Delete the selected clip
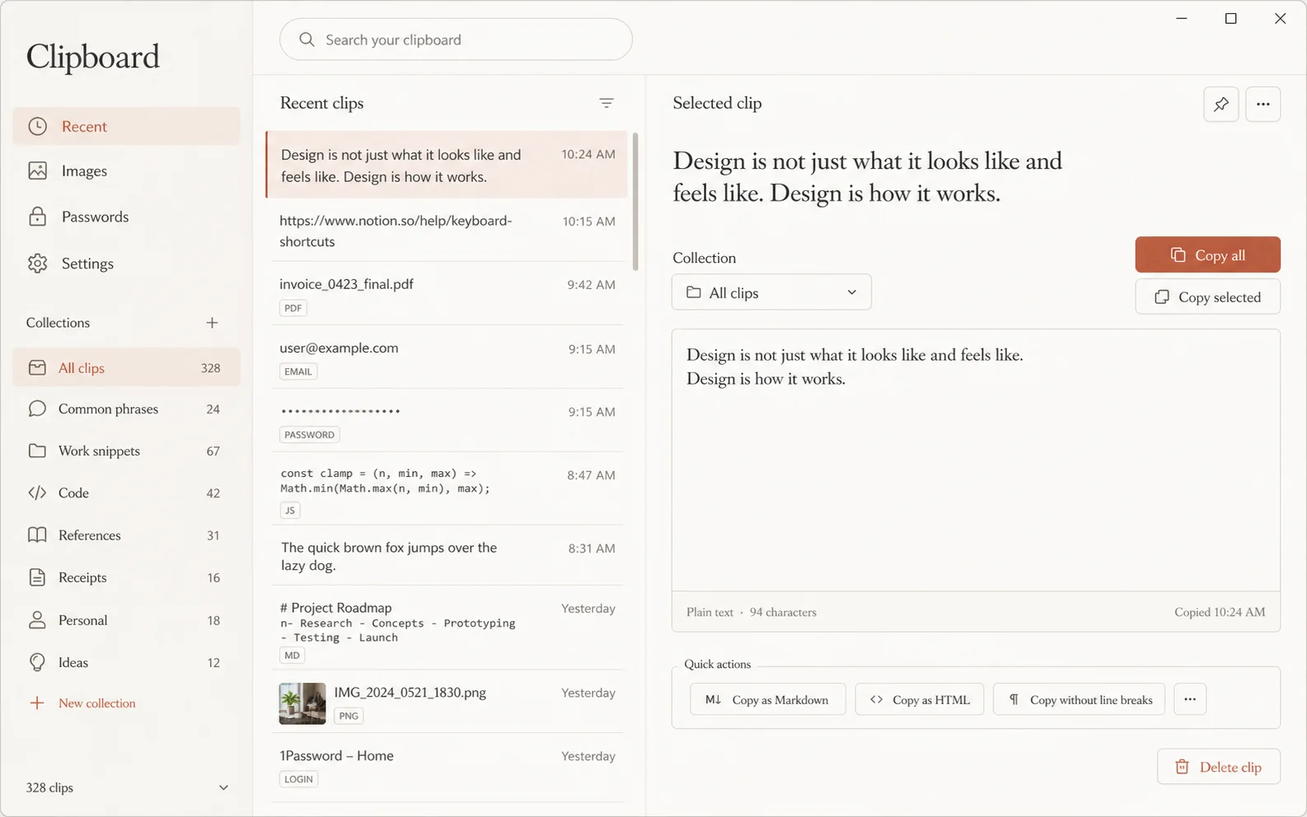This screenshot has height=817, width=1307. point(1218,767)
